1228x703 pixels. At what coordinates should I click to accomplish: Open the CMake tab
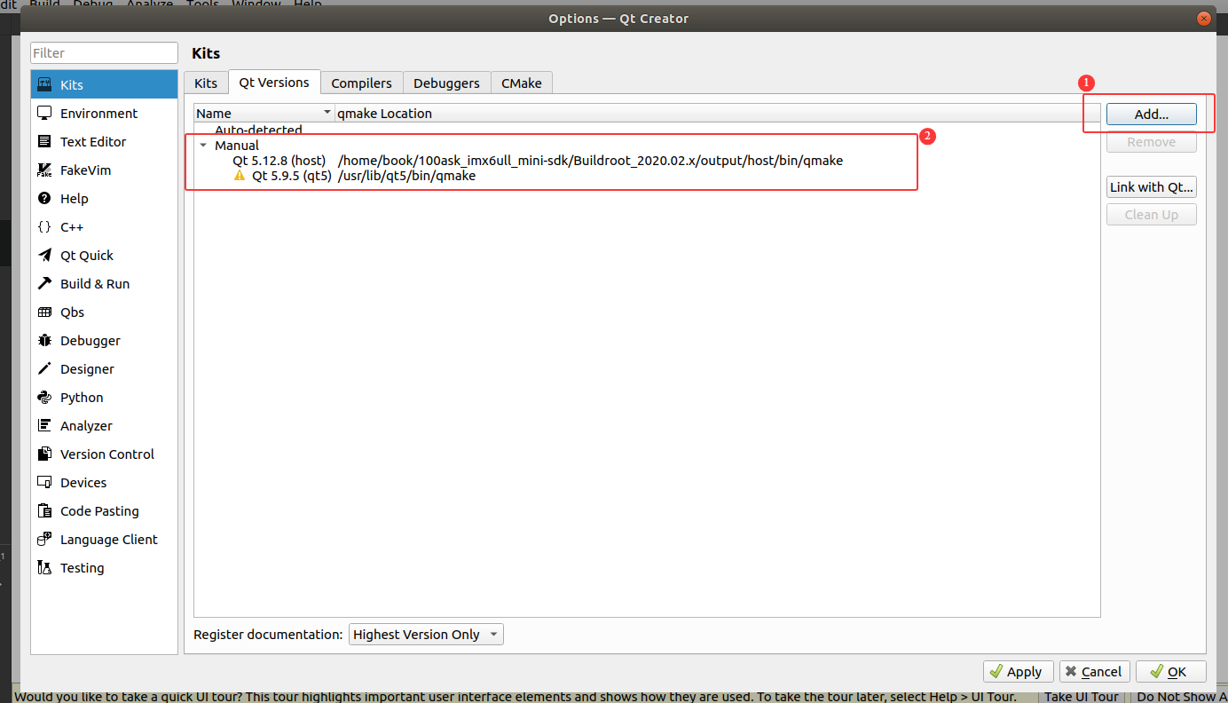(x=522, y=83)
